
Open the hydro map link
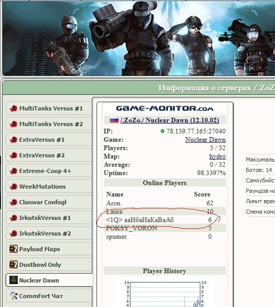tap(218, 156)
